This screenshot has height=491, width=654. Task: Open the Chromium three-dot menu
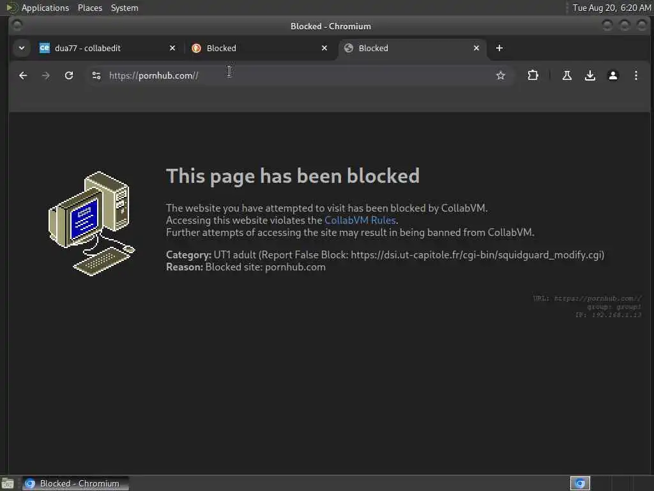point(635,75)
